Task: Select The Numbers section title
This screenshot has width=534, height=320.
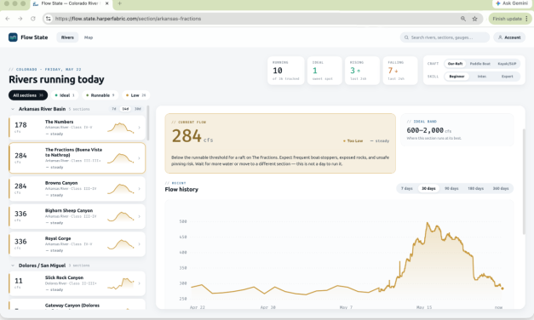Action: [60, 122]
